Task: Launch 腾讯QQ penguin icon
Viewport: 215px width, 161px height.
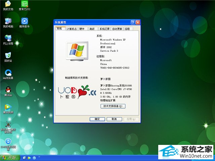Action: (x=8, y=92)
